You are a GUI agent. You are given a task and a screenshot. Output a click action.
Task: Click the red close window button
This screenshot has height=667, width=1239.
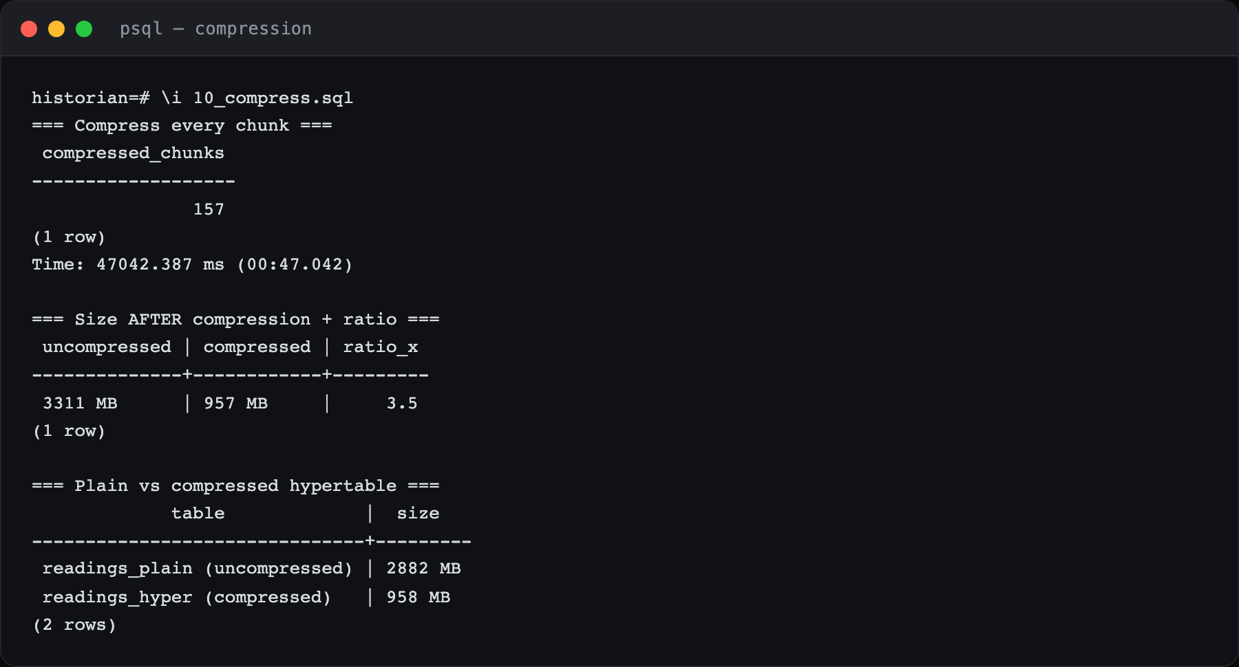tap(29, 29)
